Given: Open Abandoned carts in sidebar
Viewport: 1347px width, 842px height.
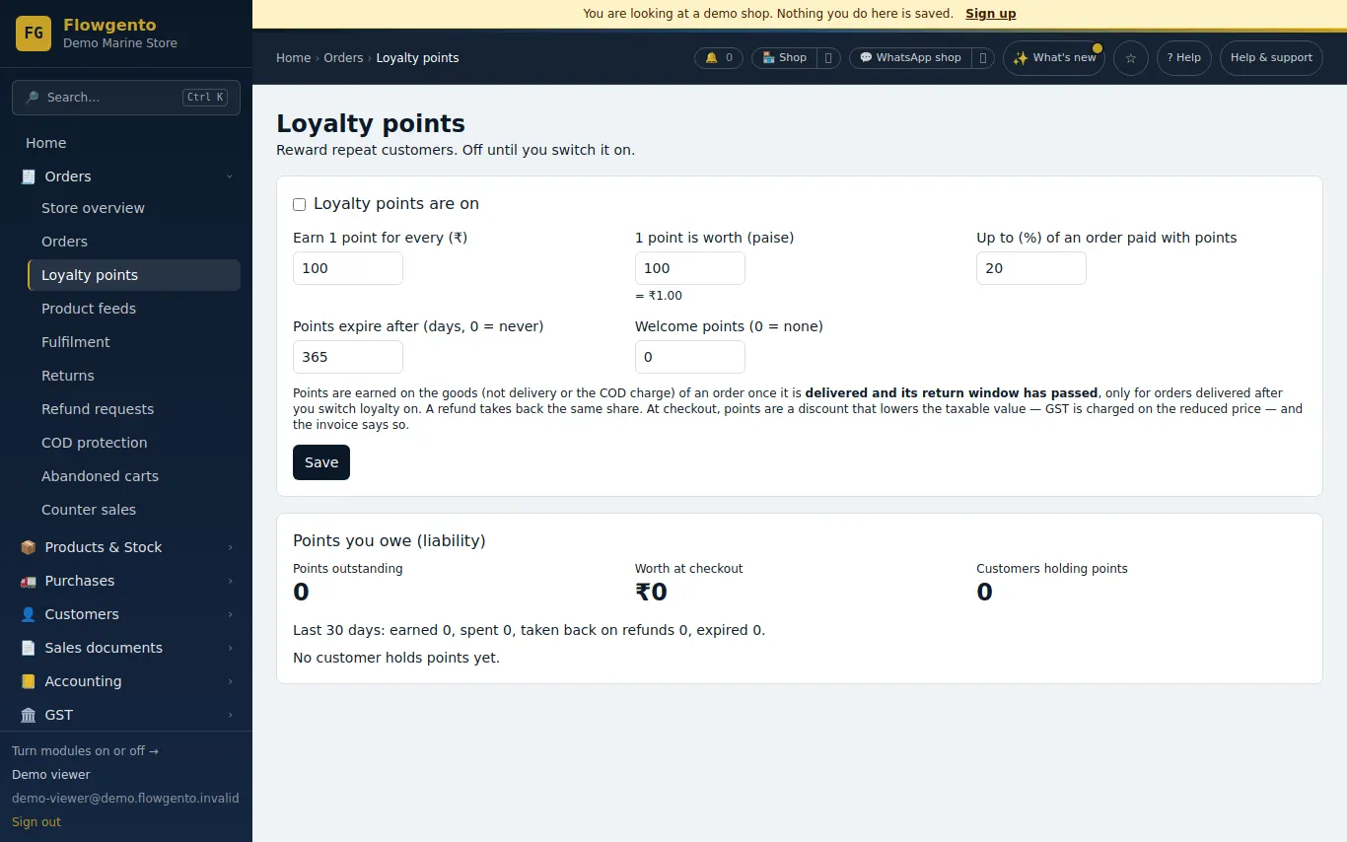Looking at the screenshot, I should tap(134, 476).
